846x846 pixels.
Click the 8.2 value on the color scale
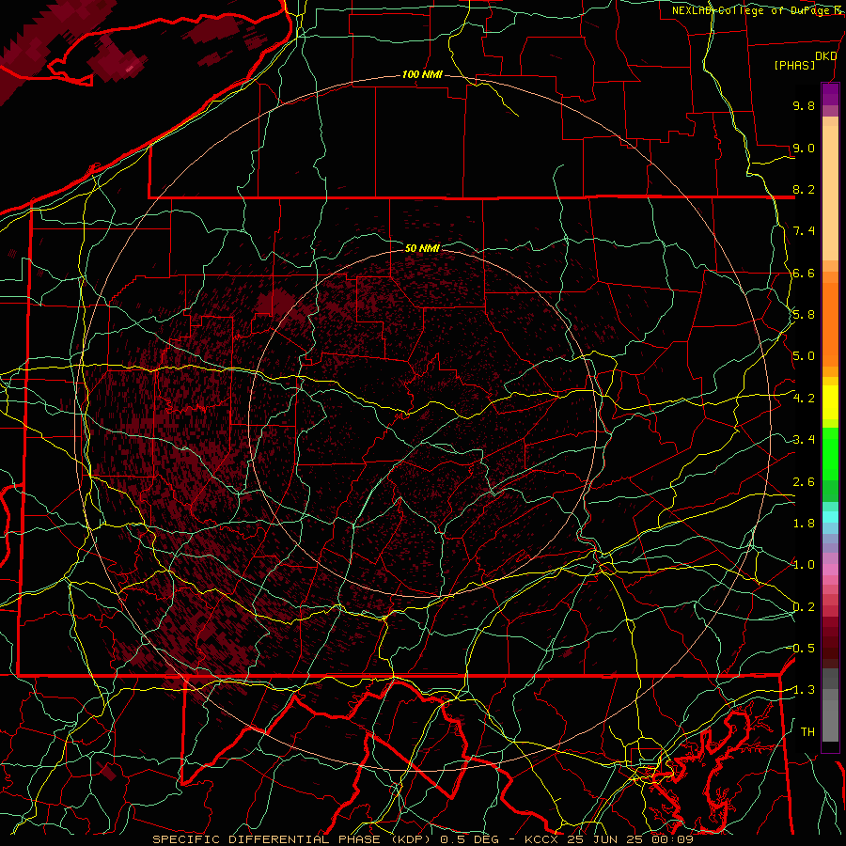(804, 189)
